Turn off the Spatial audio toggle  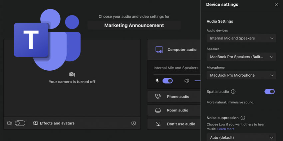point(269,92)
